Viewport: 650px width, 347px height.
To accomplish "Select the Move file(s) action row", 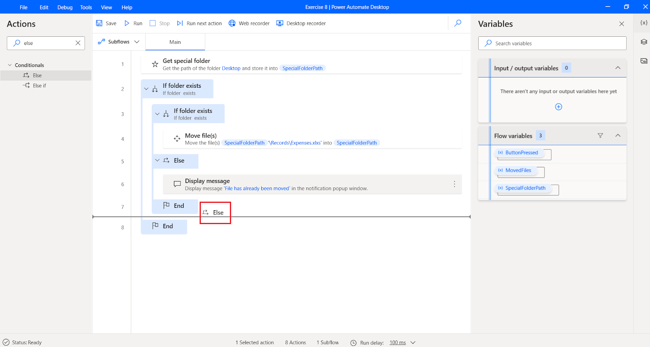I will [313, 139].
